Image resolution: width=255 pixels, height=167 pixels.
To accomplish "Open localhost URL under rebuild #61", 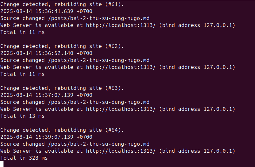I will tap(121, 25).
